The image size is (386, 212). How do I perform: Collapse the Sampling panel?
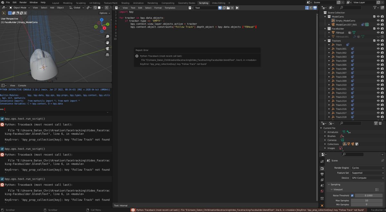click(329, 184)
